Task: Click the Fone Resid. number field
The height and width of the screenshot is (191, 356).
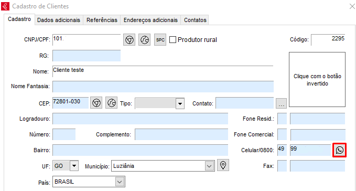Action: tap(318, 119)
